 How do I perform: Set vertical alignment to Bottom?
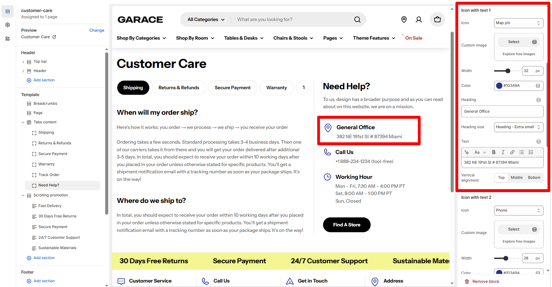click(534, 178)
